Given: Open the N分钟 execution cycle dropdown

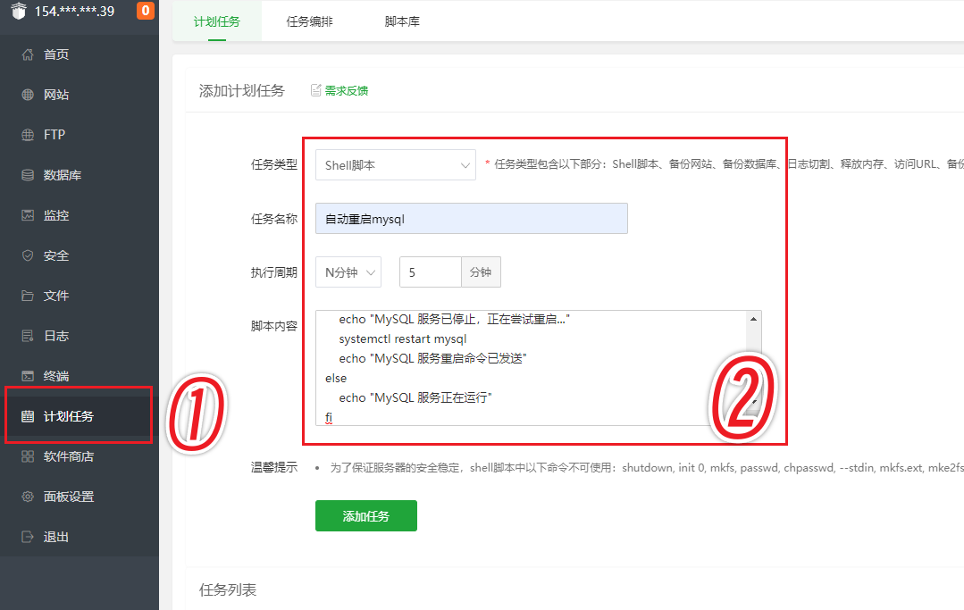Looking at the screenshot, I should pyautogui.click(x=348, y=272).
